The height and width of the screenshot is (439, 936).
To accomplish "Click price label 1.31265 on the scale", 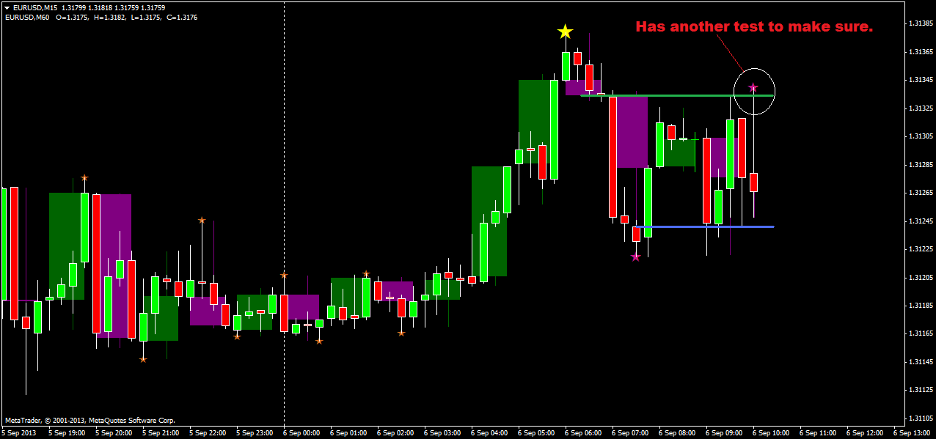I will click(x=920, y=193).
